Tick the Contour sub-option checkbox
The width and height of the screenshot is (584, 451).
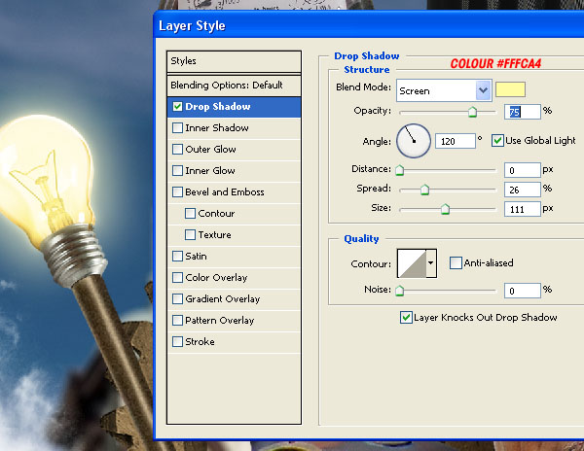(191, 214)
